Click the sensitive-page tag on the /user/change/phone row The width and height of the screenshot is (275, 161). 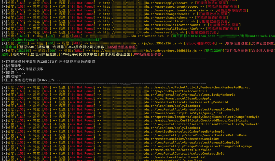211,18
